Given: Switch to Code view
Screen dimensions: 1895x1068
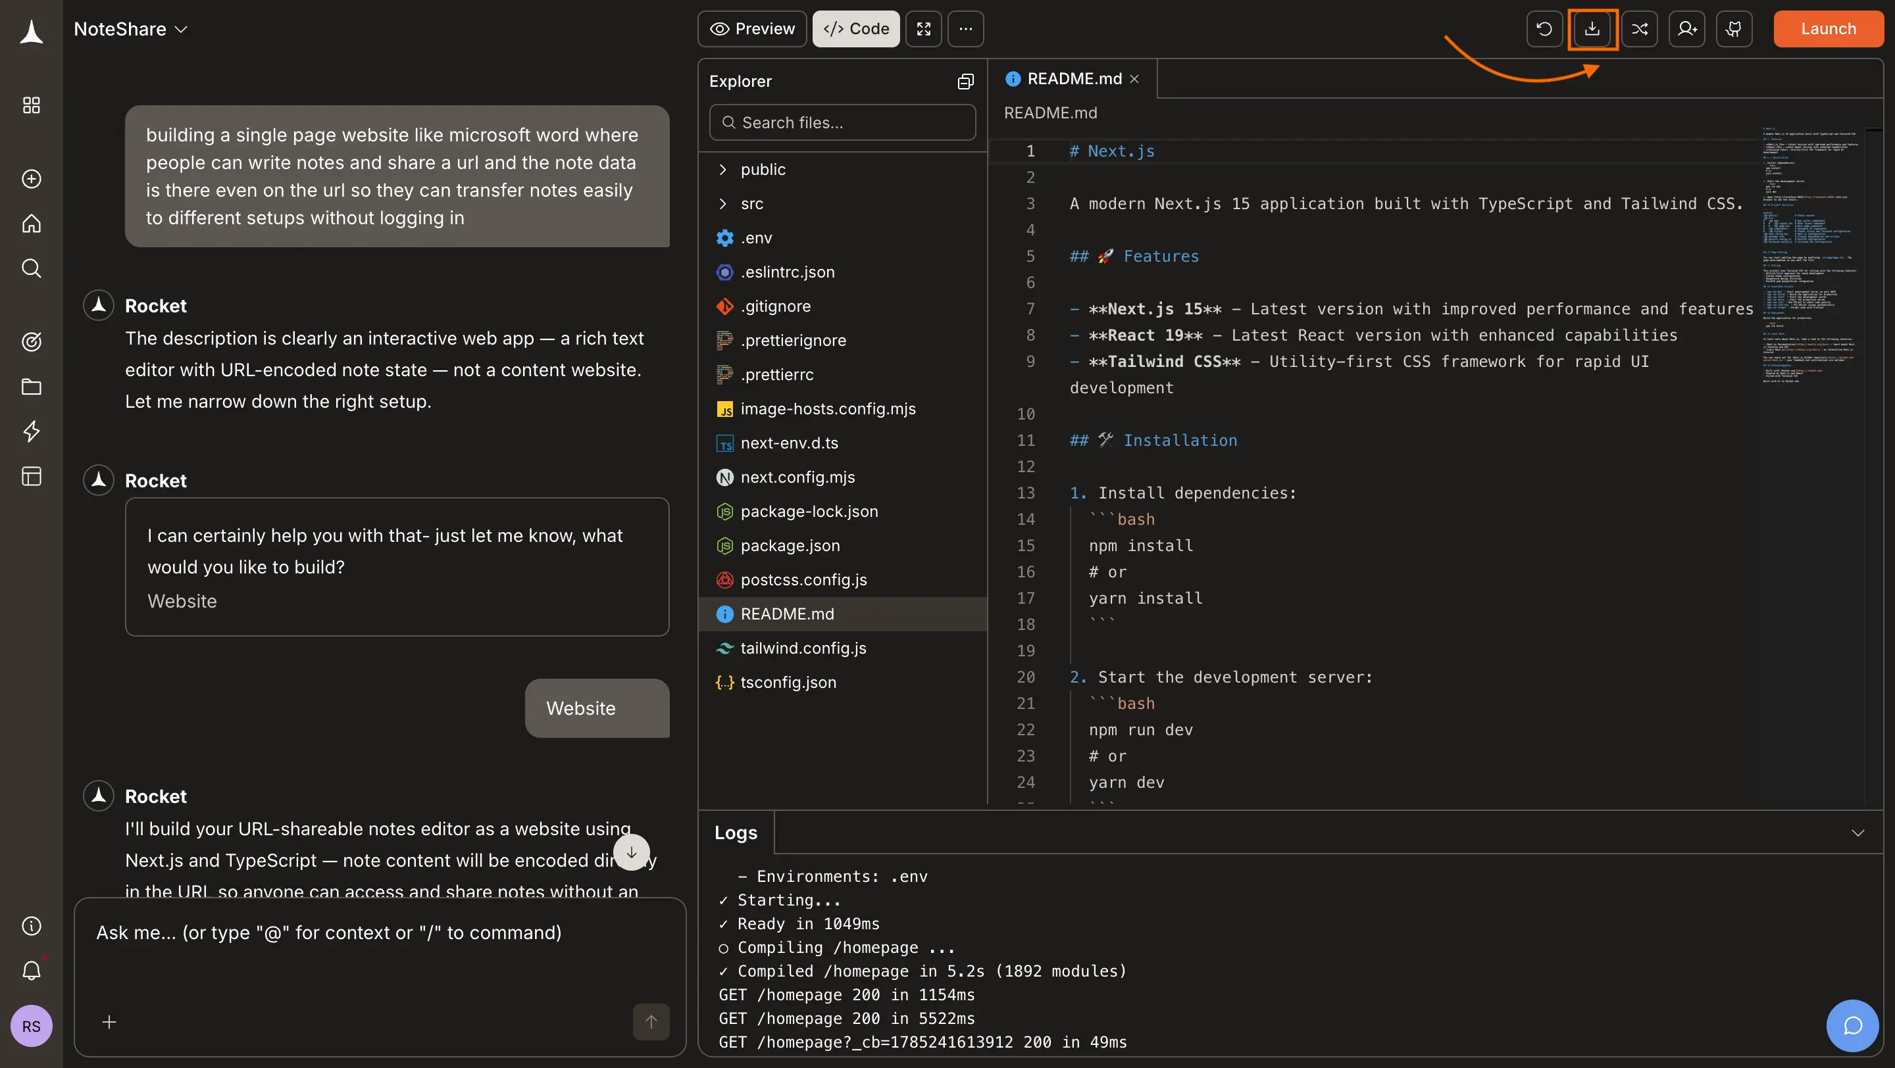Looking at the screenshot, I should coord(855,29).
